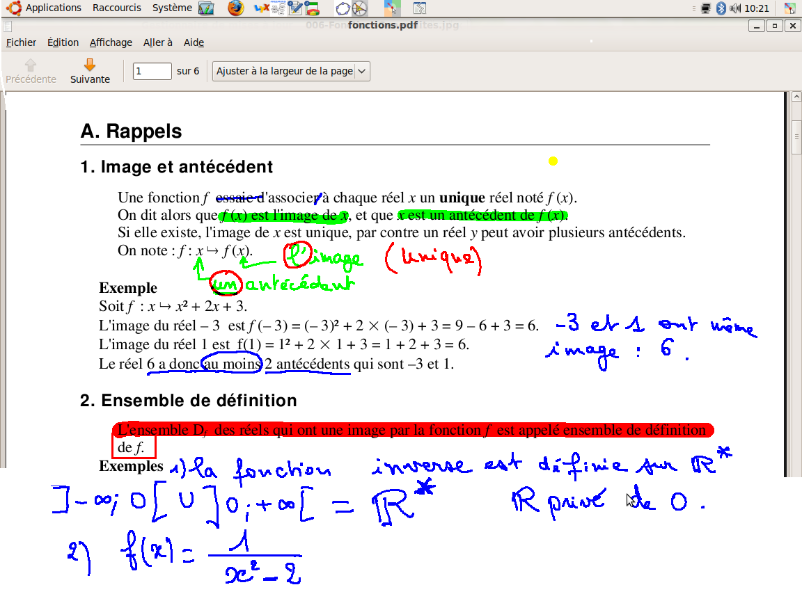Screen dimensions: 802x601
Task: Open the geometry compass application launcher
Action: click(359, 8)
